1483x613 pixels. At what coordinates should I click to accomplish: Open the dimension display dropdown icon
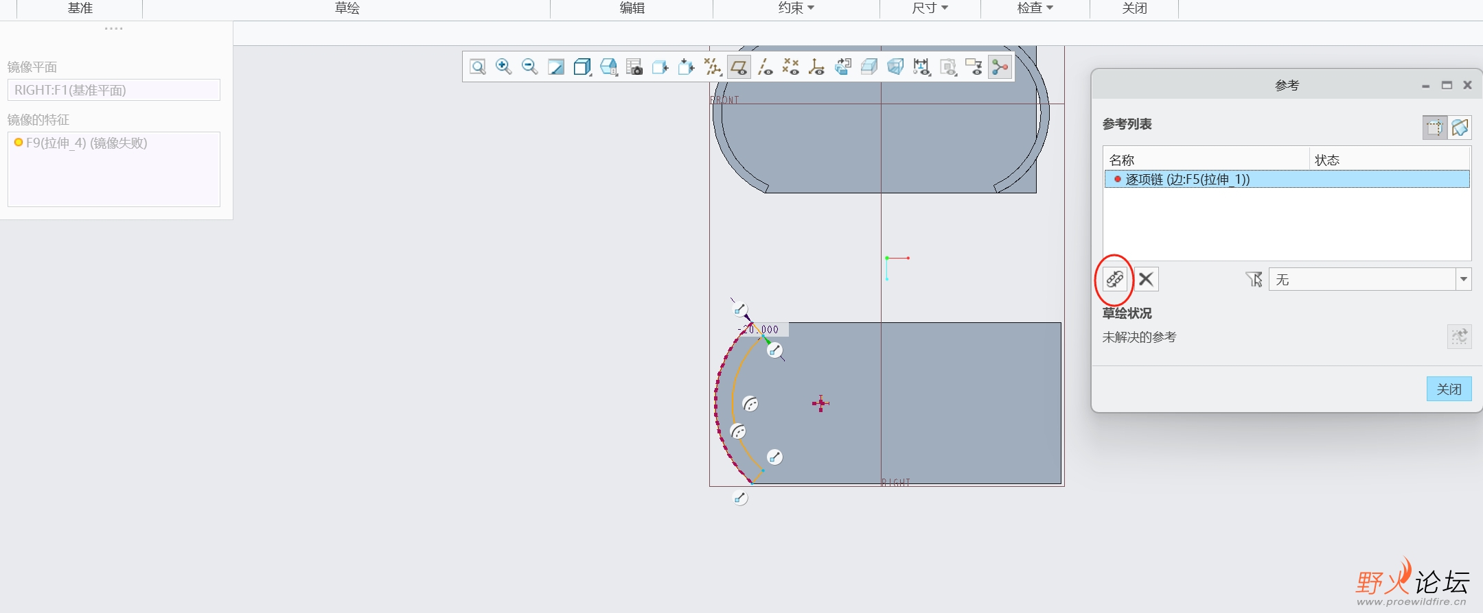[921, 67]
